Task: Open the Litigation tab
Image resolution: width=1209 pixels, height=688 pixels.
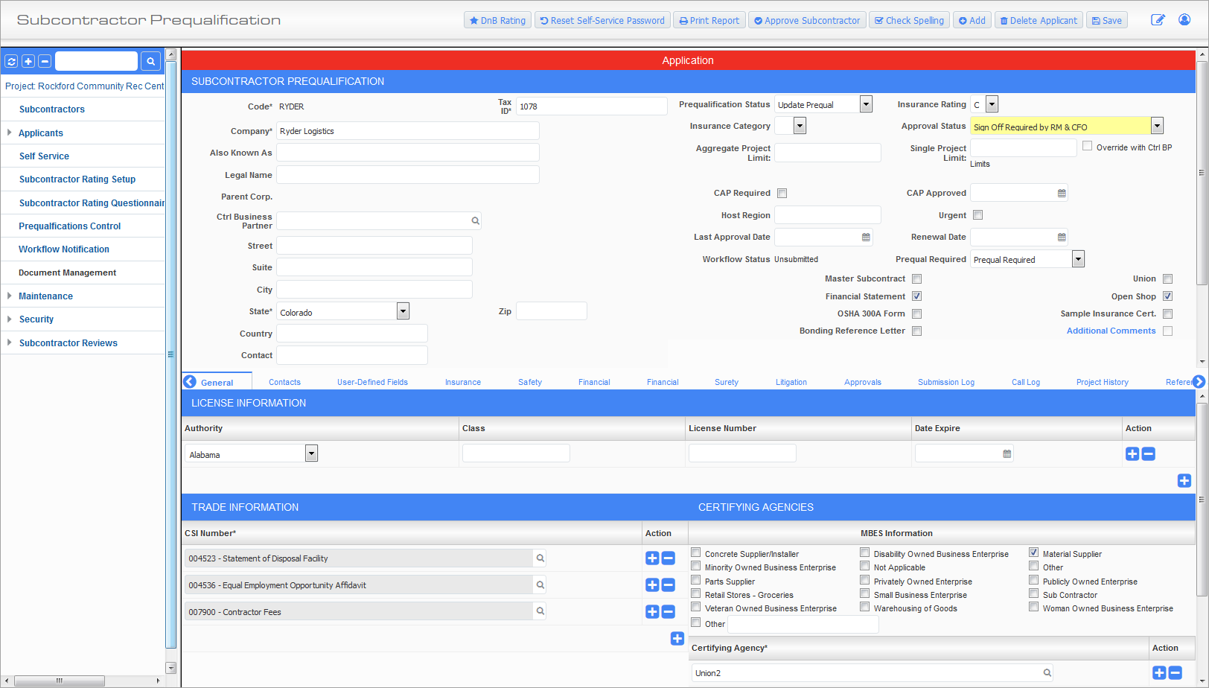Action: 791,381
